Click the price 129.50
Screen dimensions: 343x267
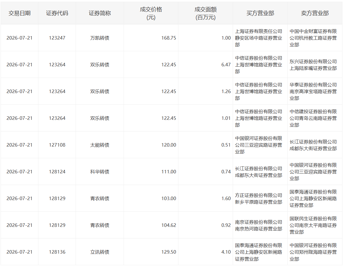tap(169, 252)
